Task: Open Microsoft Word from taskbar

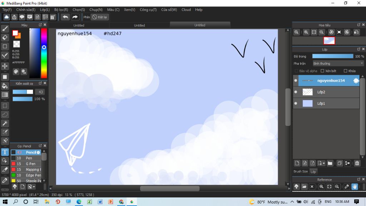Action: pyautogui.click(x=100, y=202)
